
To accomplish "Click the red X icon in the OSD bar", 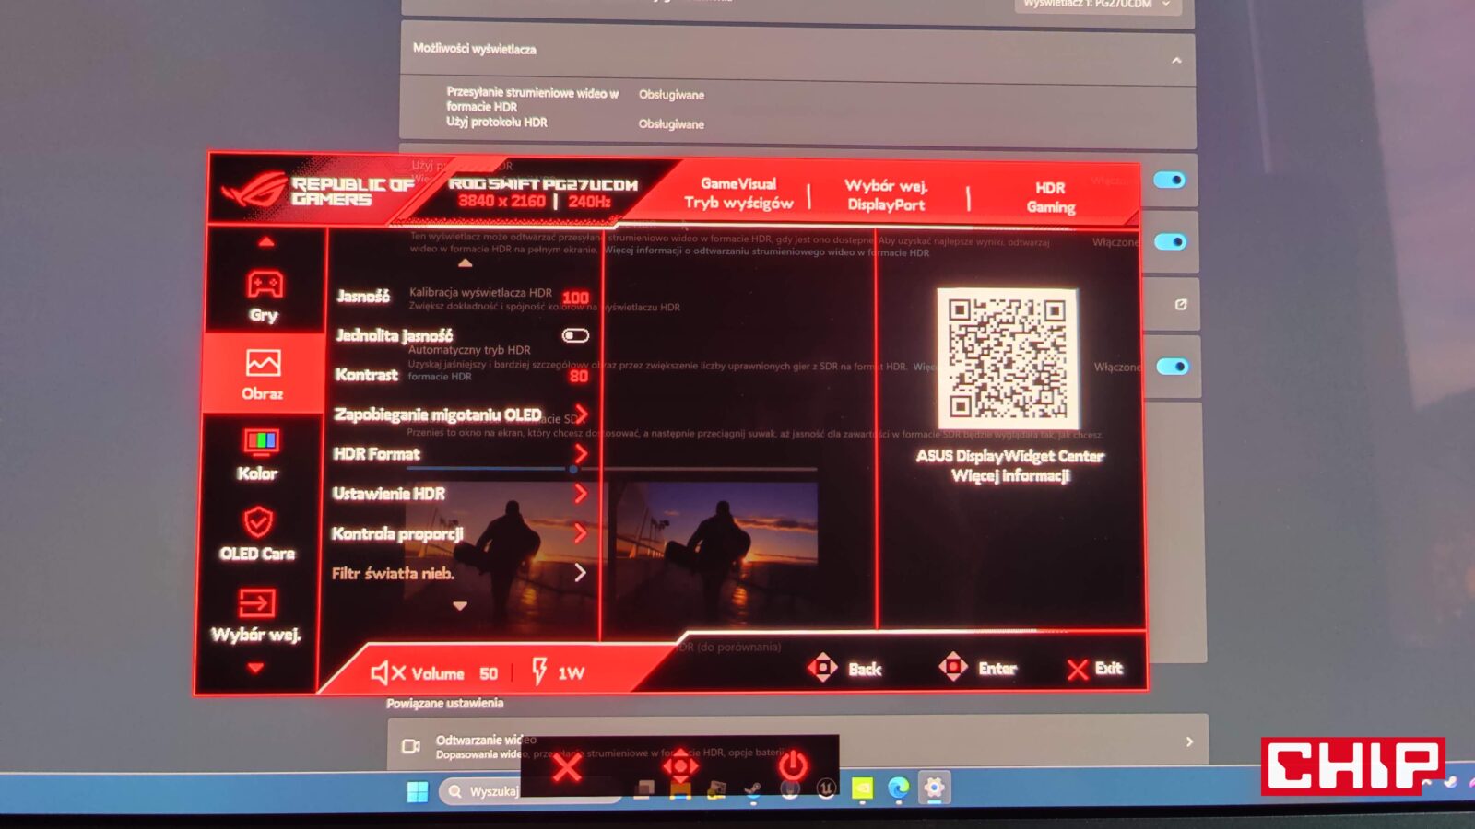I will click(567, 766).
